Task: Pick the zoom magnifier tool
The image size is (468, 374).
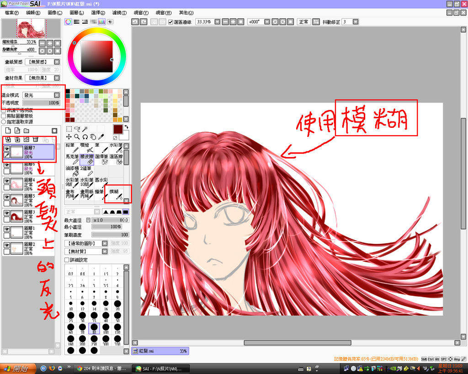Action: (x=77, y=137)
